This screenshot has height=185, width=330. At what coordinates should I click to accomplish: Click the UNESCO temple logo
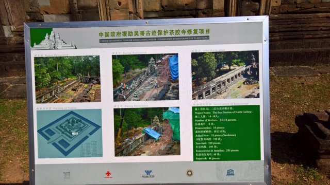tap(230, 173)
